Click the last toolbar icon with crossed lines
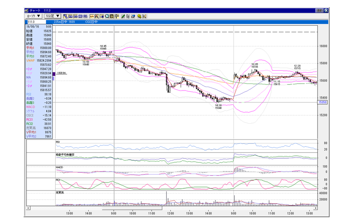 tap(145, 16)
